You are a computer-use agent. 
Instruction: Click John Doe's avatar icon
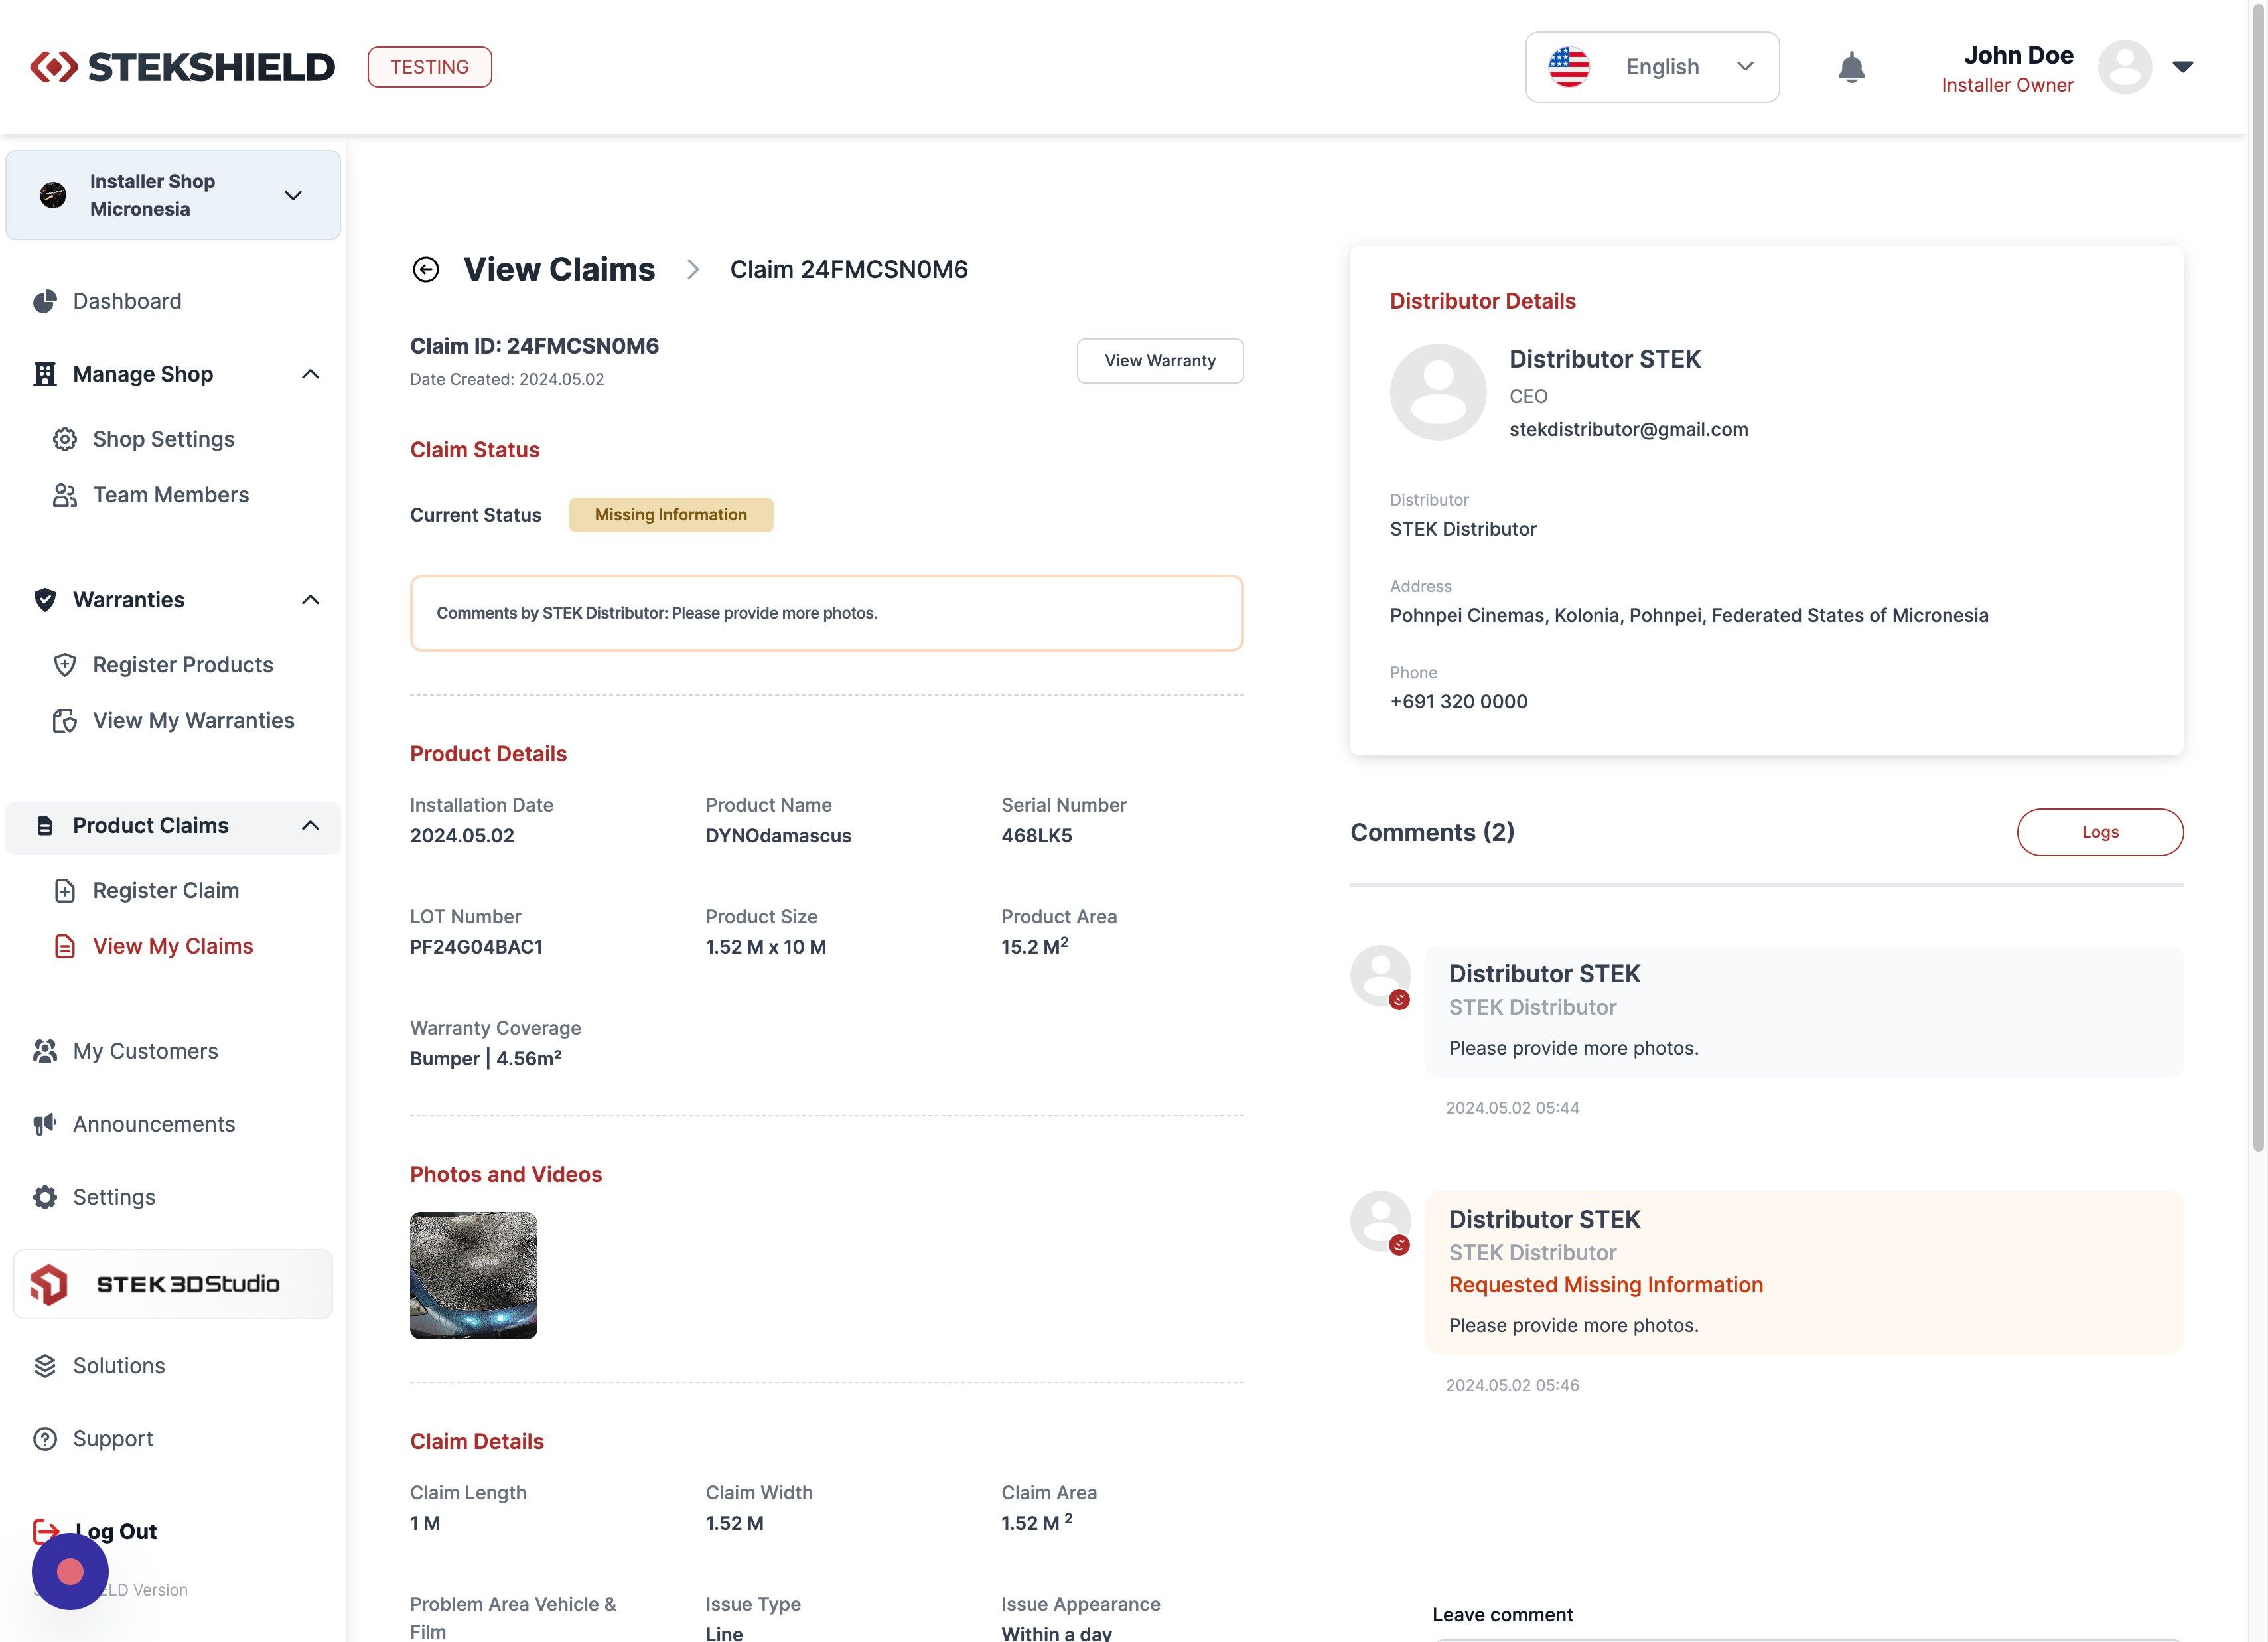pos(2124,67)
